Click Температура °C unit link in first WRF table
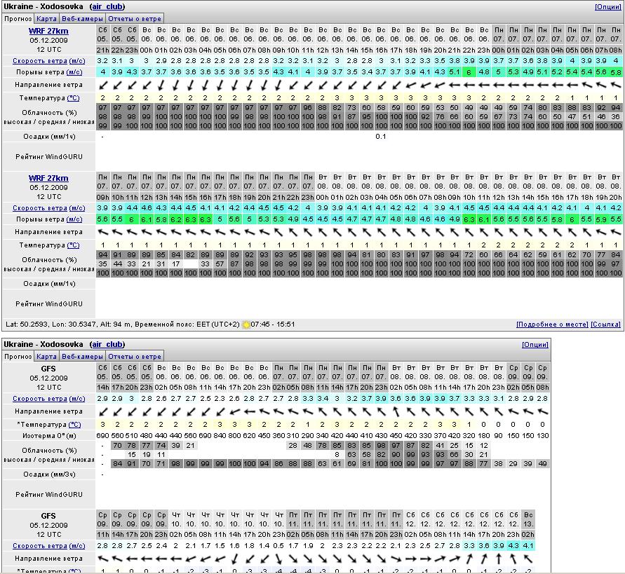This screenshot has height=574, width=625. click(x=73, y=98)
